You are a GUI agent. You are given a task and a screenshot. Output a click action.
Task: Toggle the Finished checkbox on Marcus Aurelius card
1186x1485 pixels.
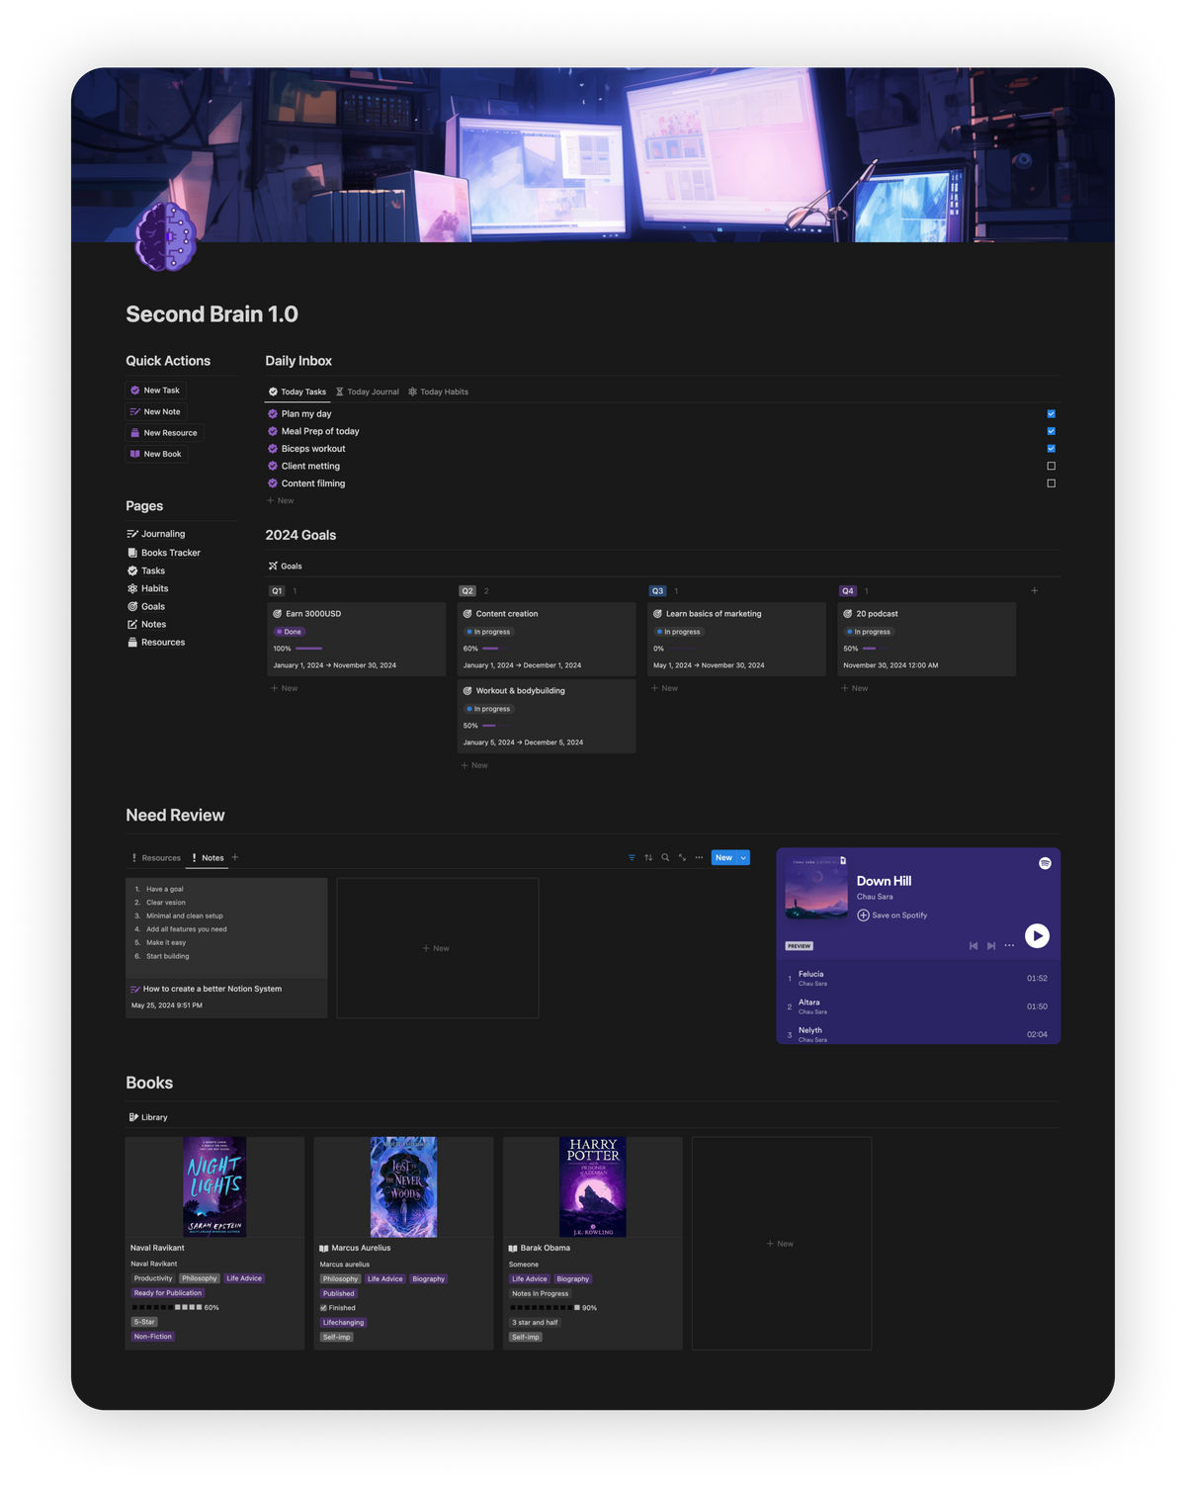323,1308
